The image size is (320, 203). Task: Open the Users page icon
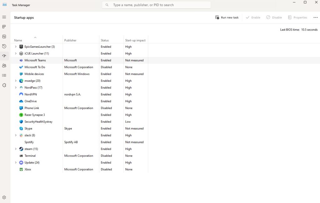[x=4, y=66]
